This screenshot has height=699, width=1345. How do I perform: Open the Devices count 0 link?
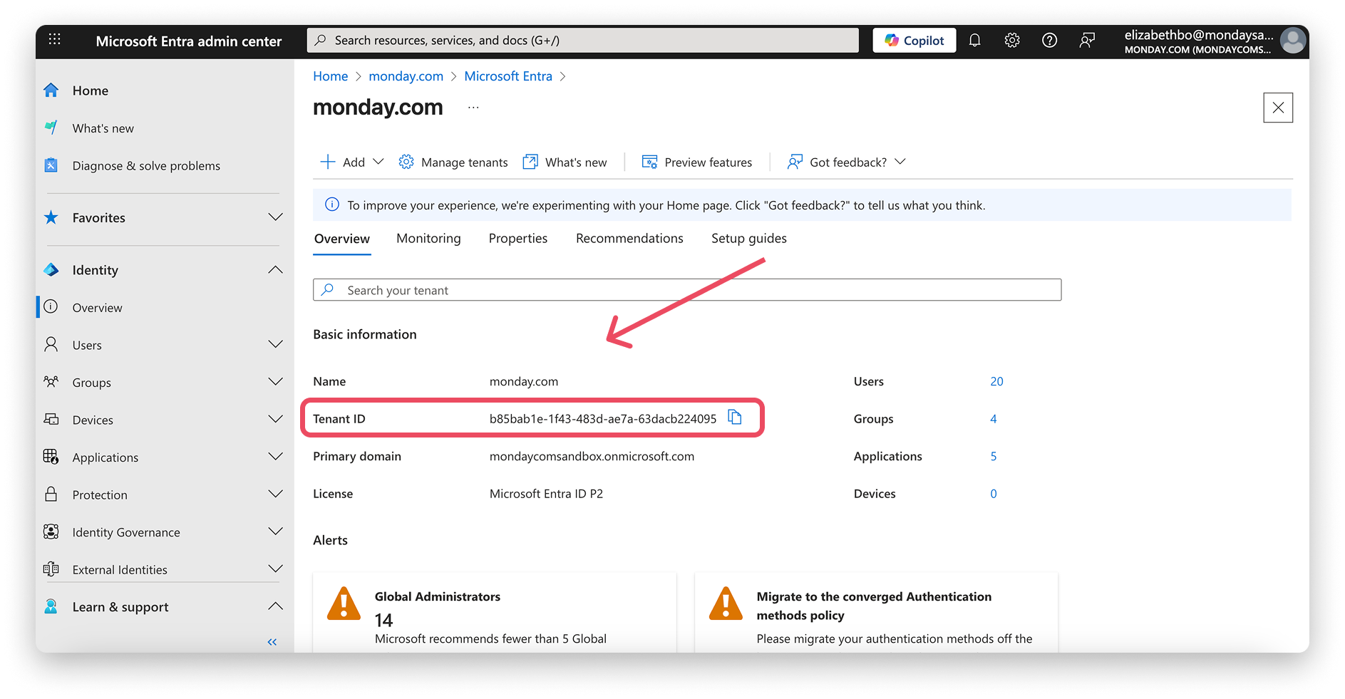tap(994, 494)
